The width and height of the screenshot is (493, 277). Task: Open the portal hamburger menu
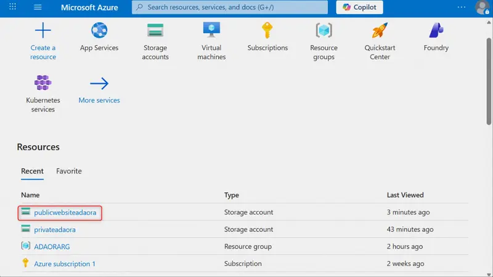(38, 7)
